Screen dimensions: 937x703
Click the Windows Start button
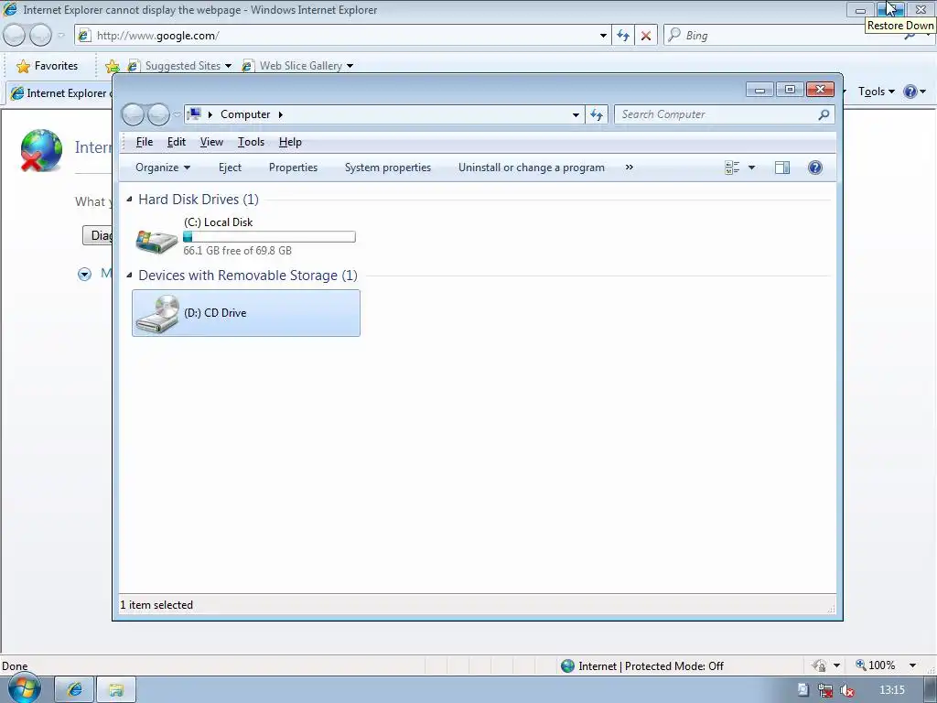(x=24, y=688)
